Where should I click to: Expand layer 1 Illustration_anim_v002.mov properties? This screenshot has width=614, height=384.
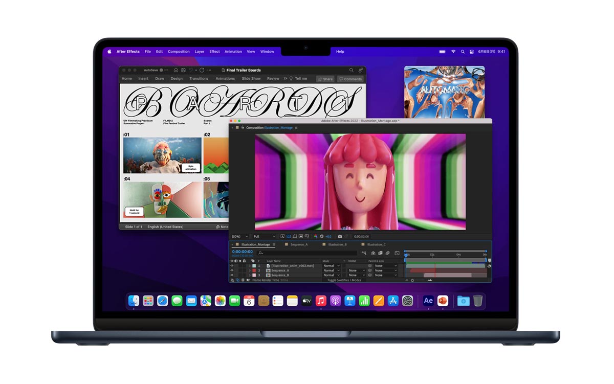(x=250, y=266)
